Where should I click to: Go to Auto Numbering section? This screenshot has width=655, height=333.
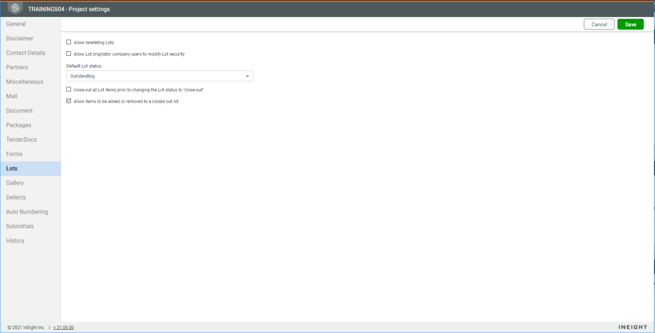[31, 212]
